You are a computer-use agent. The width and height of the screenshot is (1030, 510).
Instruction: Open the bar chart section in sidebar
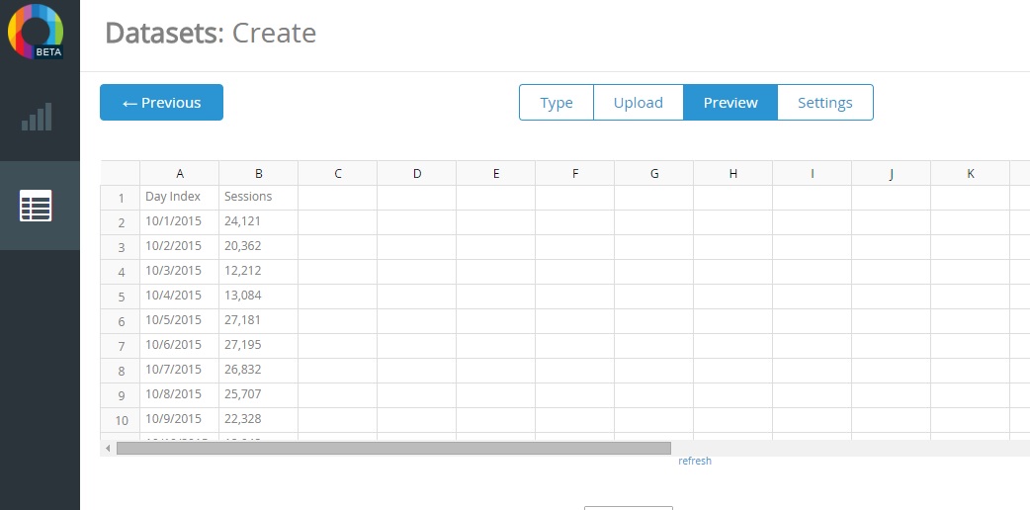coord(38,118)
